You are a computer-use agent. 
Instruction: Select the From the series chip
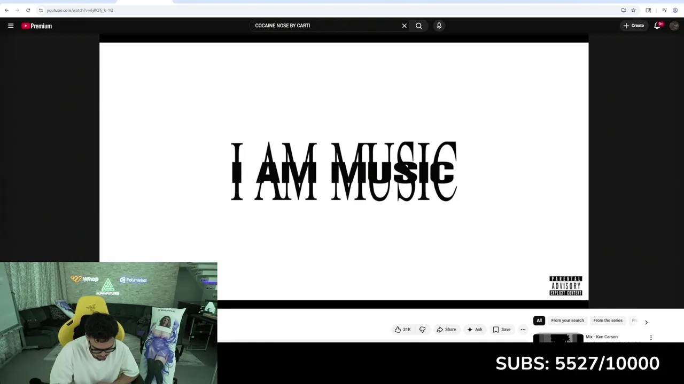pos(608,321)
